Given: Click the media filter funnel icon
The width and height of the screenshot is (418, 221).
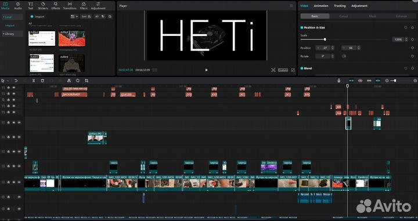Looking at the screenshot, I should pos(103,16).
